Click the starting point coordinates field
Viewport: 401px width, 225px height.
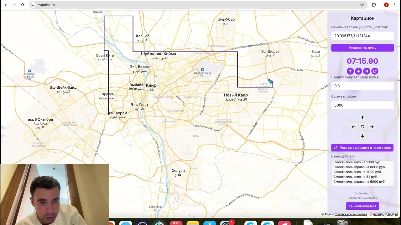362,36
